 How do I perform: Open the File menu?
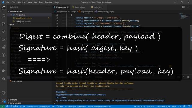[x=8, y=2]
